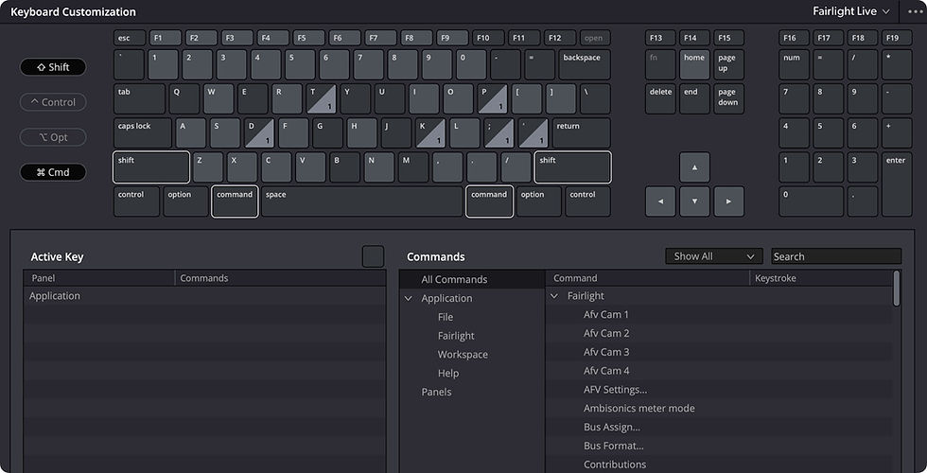Click the F1 key
The width and height of the screenshot is (927, 473).
coord(165,38)
